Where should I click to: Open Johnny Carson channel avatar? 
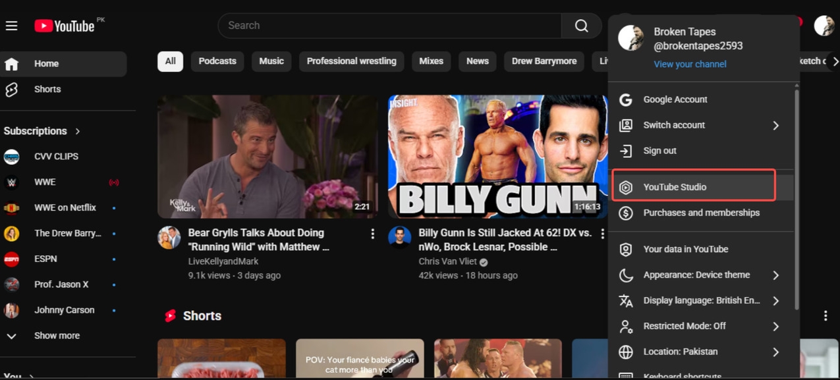[x=11, y=310]
